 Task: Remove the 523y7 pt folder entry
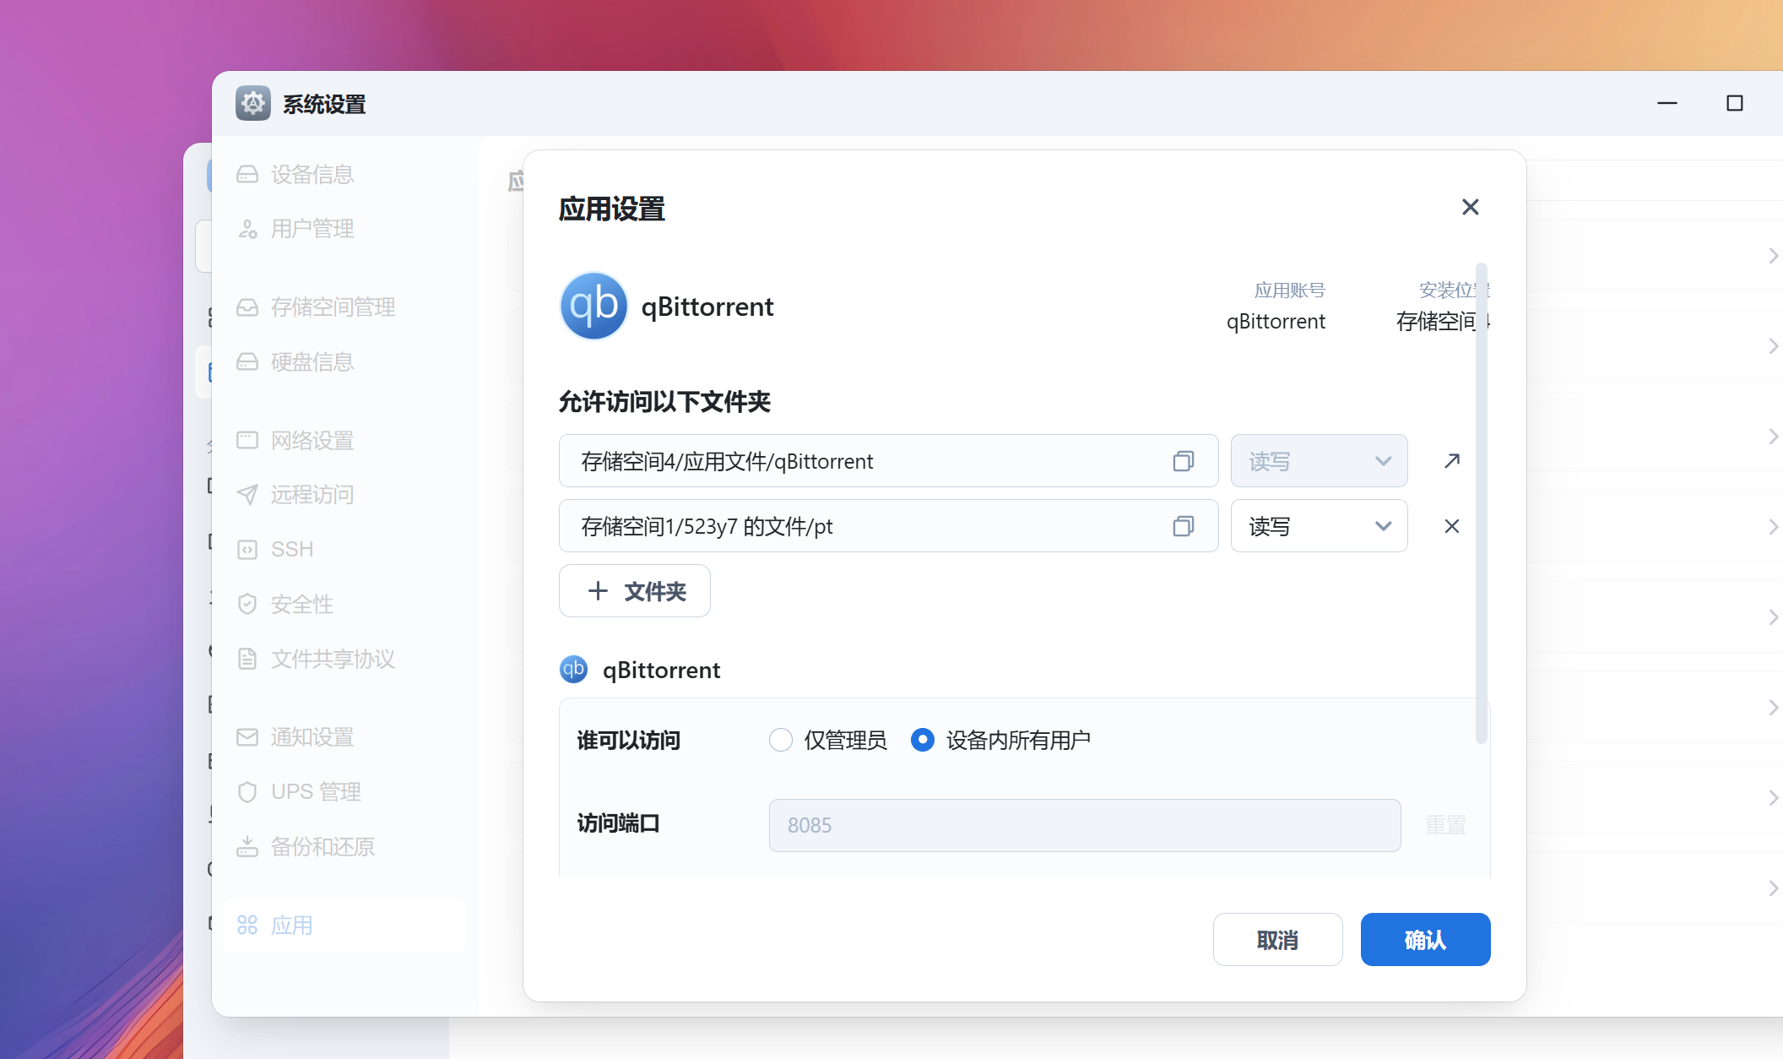(1451, 526)
